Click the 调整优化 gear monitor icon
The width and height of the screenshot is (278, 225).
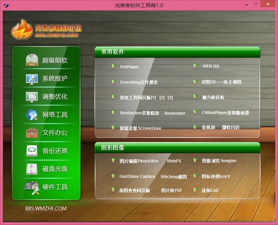click(32, 96)
